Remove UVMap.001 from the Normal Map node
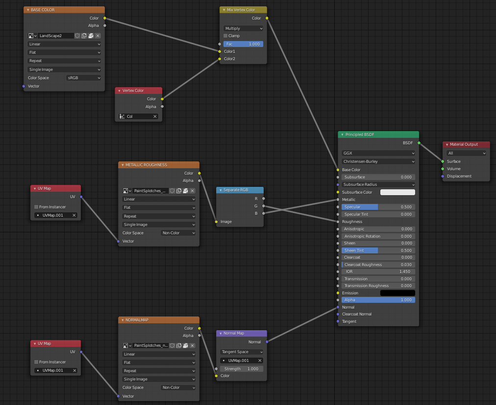 tap(260, 360)
